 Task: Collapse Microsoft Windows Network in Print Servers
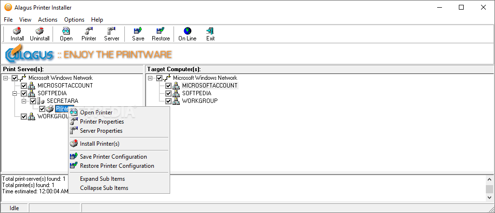pyautogui.click(x=5, y=78)
